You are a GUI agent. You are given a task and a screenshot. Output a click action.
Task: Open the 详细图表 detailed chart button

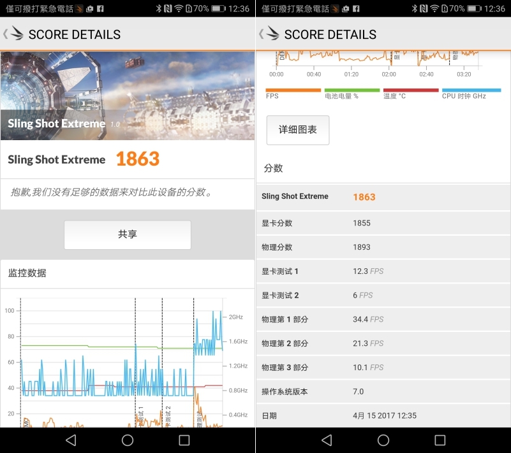[x=298, y=130]
